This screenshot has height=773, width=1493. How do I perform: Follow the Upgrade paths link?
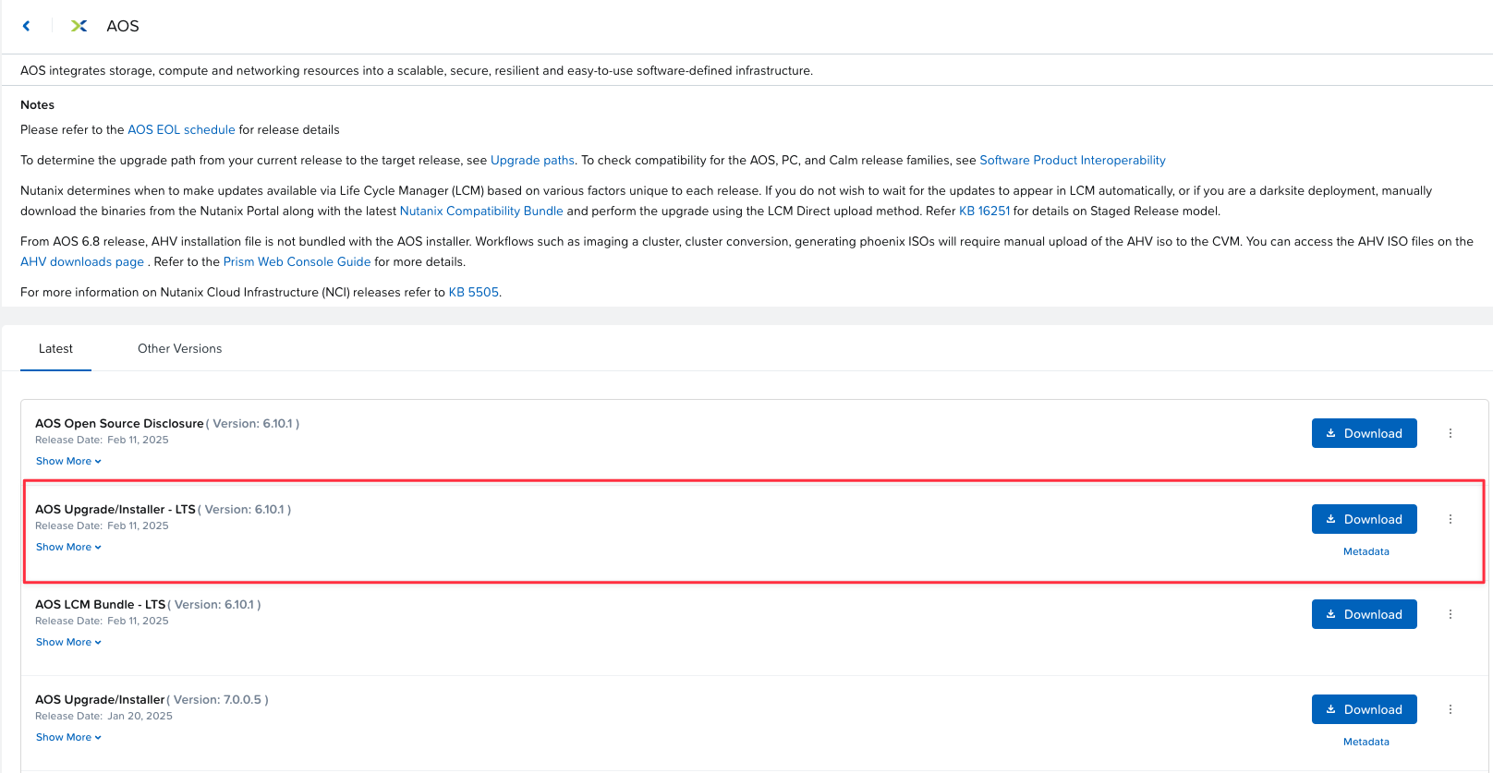[532, 161]
